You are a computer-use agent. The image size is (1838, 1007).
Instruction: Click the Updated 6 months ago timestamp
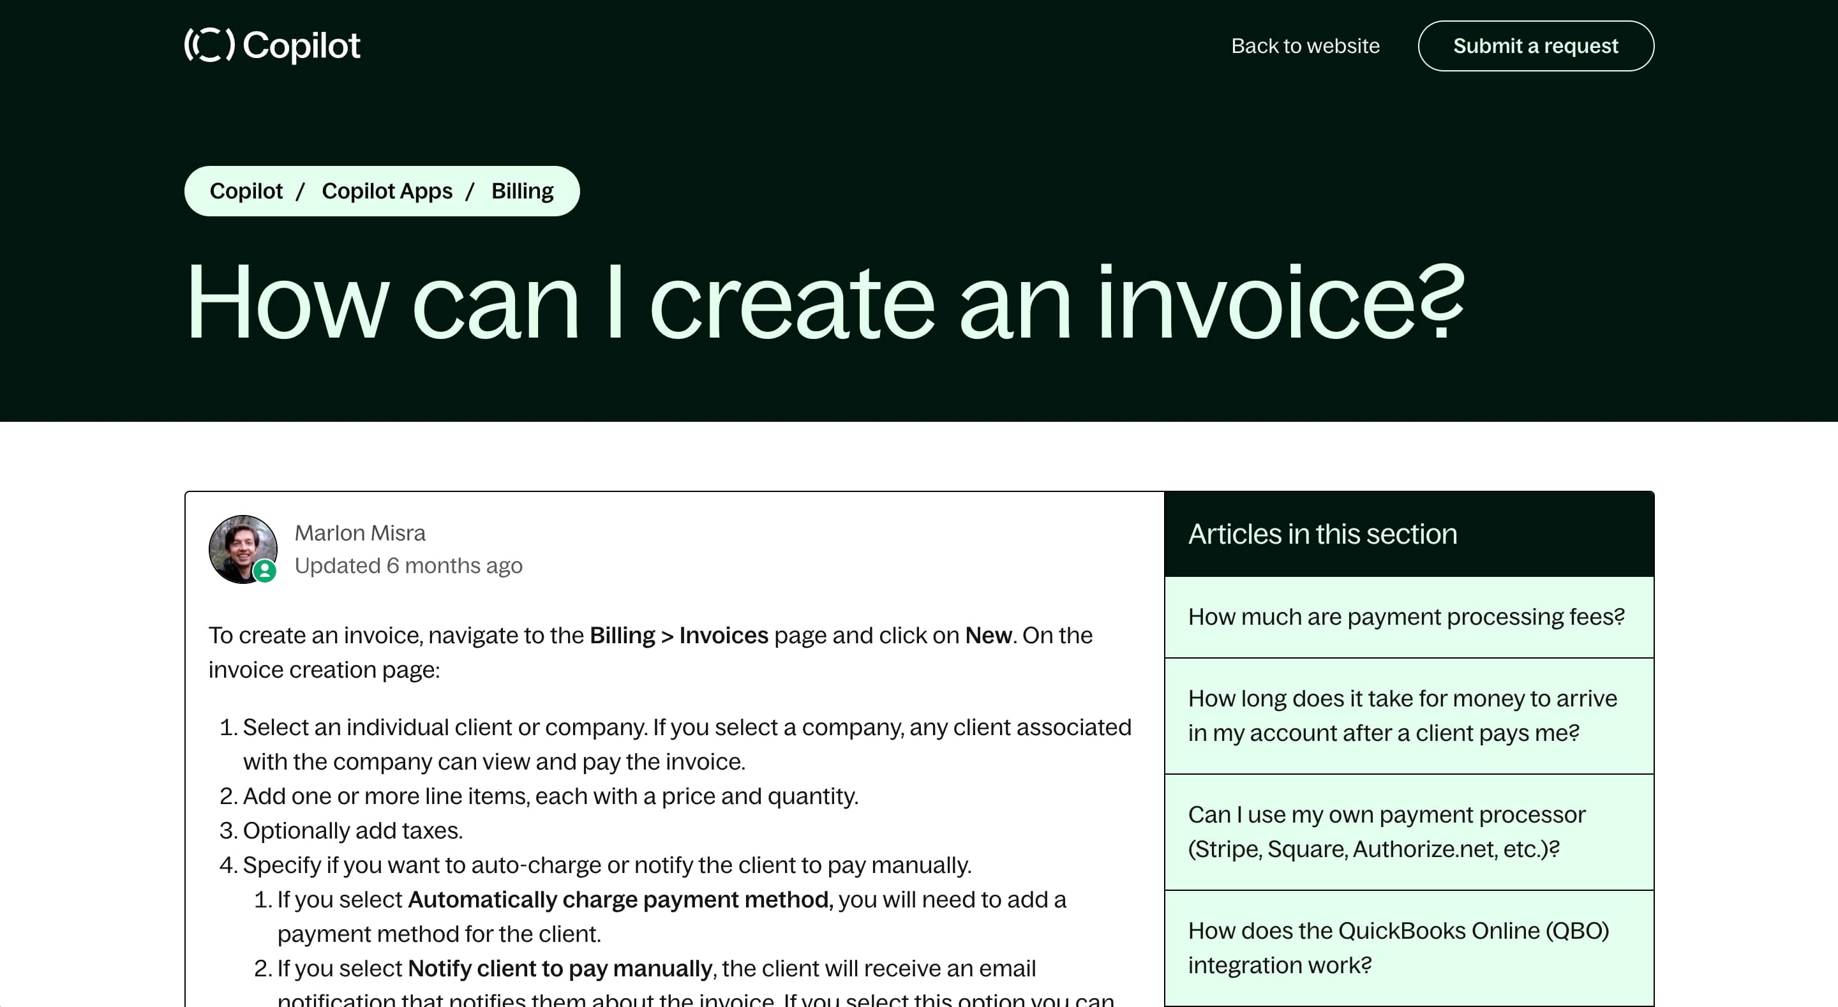(x=408, y=566)
